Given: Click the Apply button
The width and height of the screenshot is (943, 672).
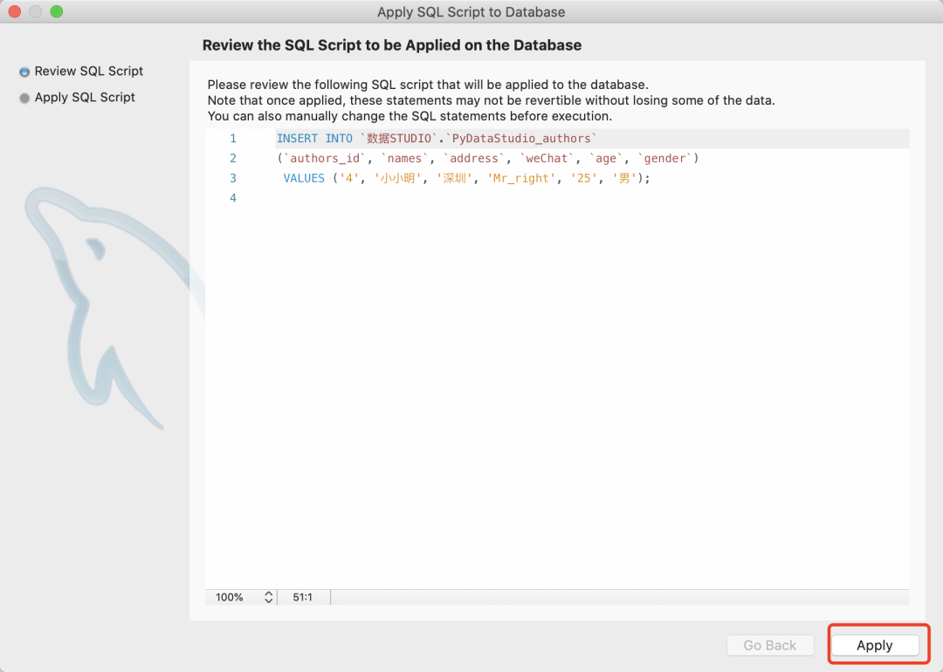Looking at the screenshot, I should [874, 645].
